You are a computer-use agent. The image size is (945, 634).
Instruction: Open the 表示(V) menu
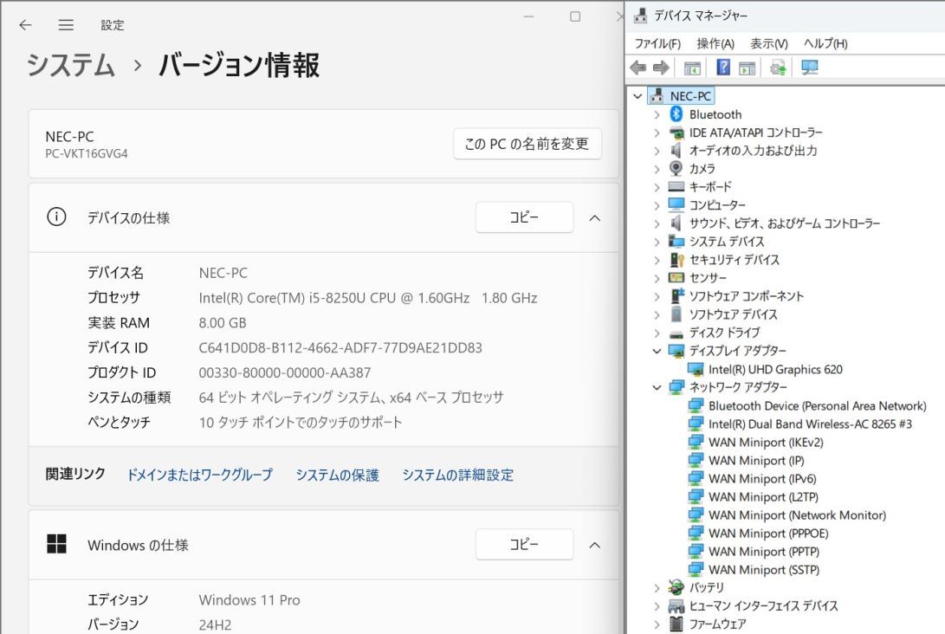coord(768,43)
